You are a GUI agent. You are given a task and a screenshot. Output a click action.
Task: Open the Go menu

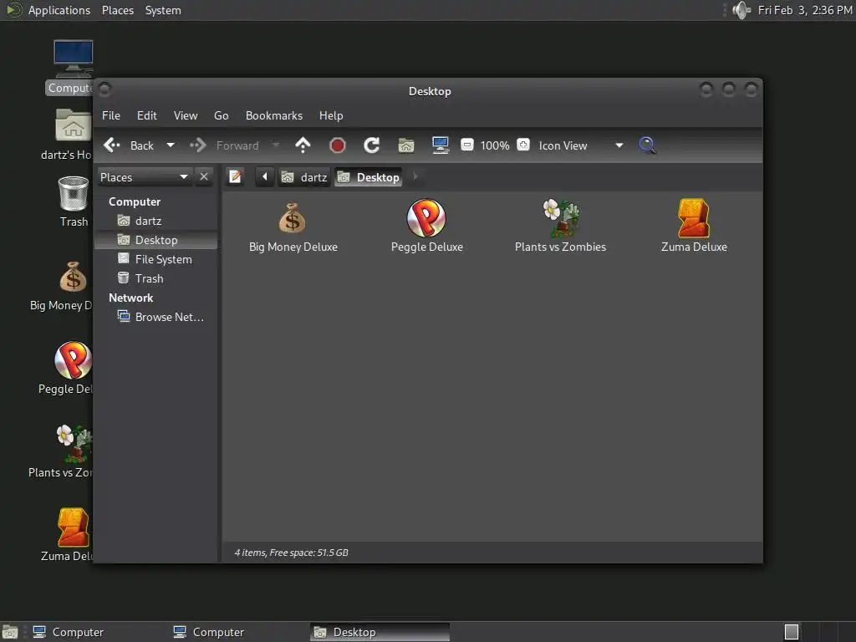pos(221,115)
